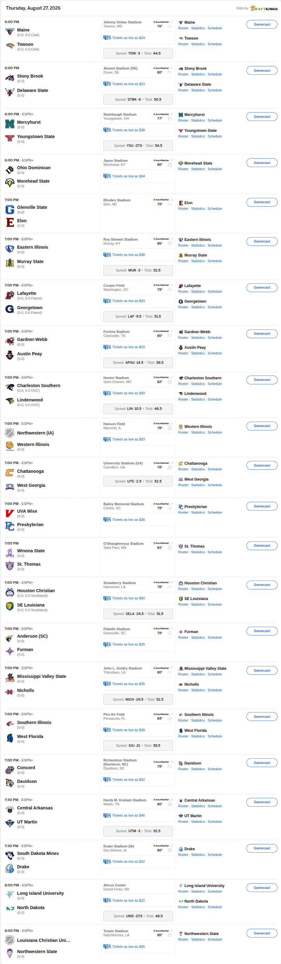Click the DraftKings logo
This screenshot has width=281, height=964.
coord(264,8)
